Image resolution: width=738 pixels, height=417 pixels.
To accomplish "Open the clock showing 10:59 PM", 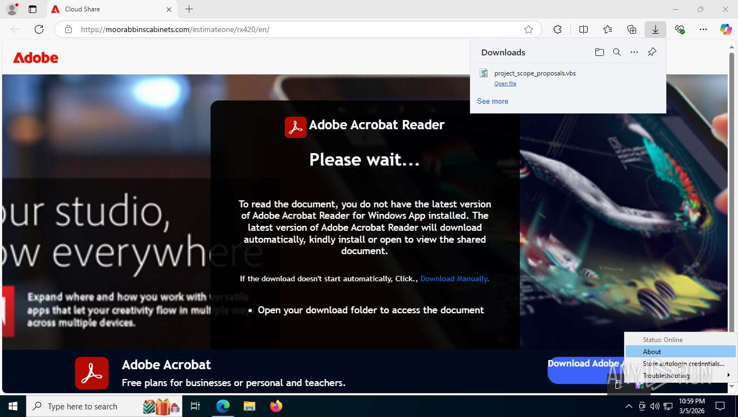I will click(692, 406).
